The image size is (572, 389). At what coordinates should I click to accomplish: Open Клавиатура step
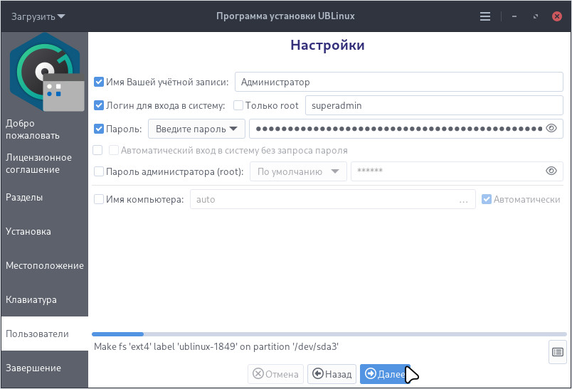coord(44,299)
